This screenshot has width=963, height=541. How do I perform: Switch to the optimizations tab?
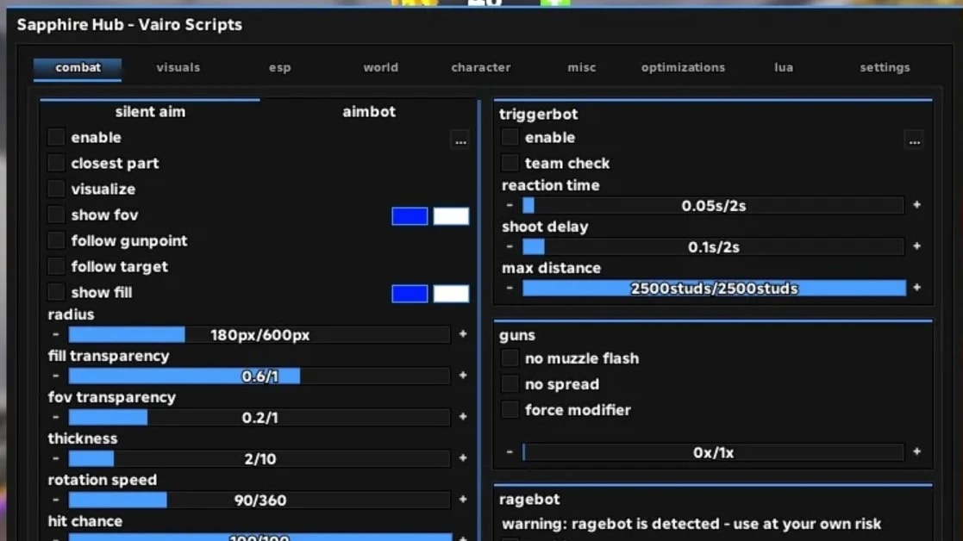tap(683, 67)
